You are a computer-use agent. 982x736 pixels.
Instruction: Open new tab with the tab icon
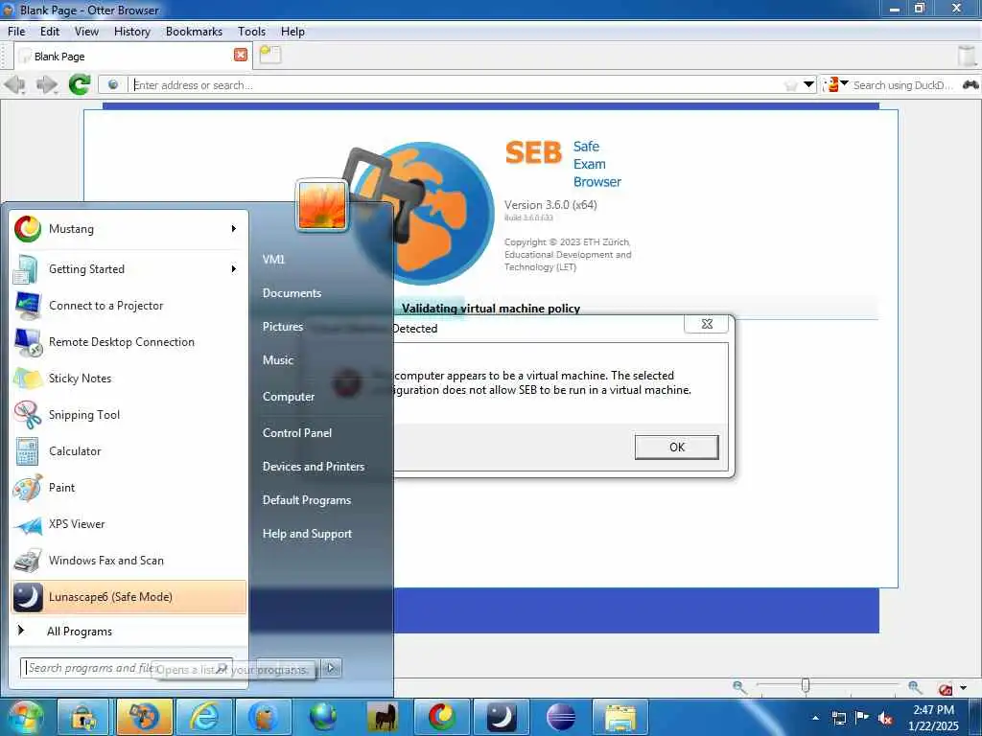(x=270, y=55)
